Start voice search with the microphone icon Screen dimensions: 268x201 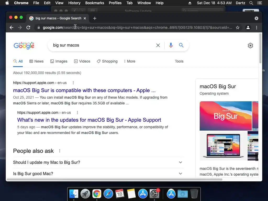[x=171, y=45]
